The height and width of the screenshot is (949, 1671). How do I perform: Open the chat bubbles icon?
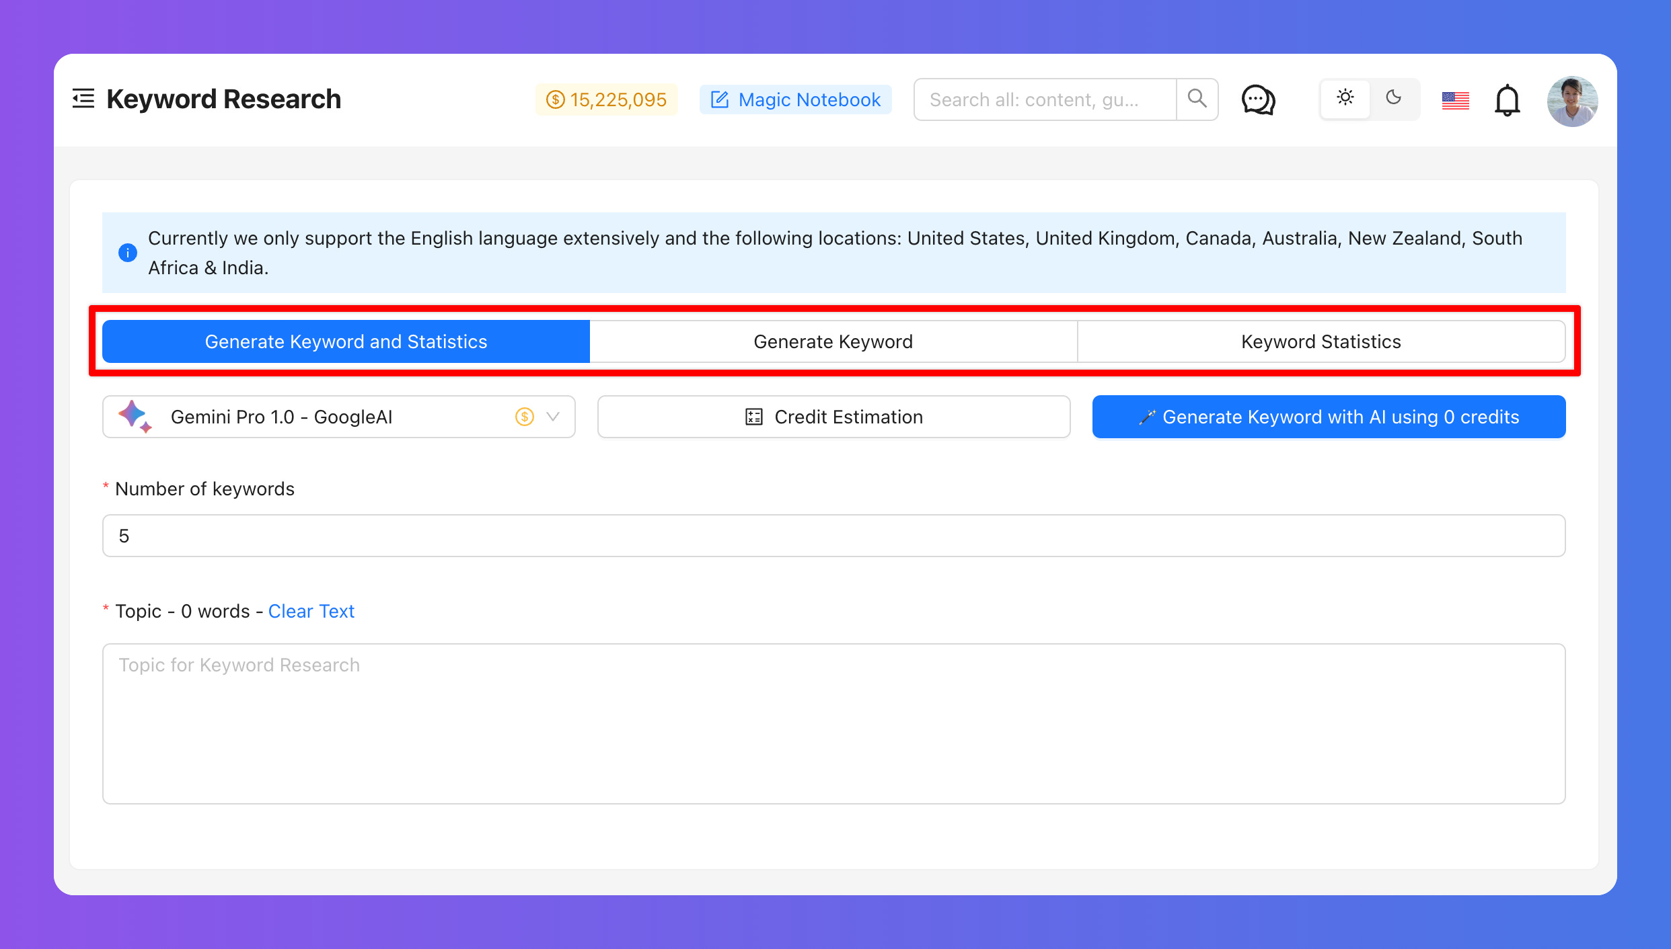pos(1258,100)
